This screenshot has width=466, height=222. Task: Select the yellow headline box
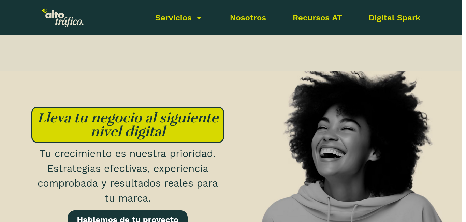pyautogui.click(x=128, y=125)
